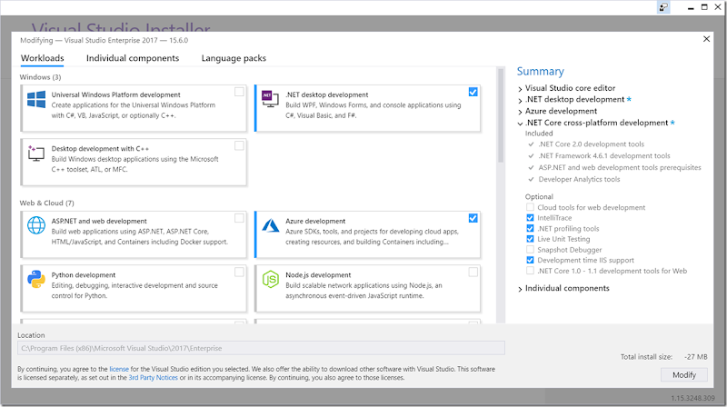Maximize the Visual Studio Installer window
The image size is (727, 407).
coord(704,7)
